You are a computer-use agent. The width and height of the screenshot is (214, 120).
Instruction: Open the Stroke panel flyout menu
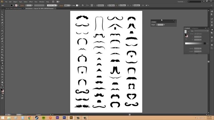coord(175,22)
